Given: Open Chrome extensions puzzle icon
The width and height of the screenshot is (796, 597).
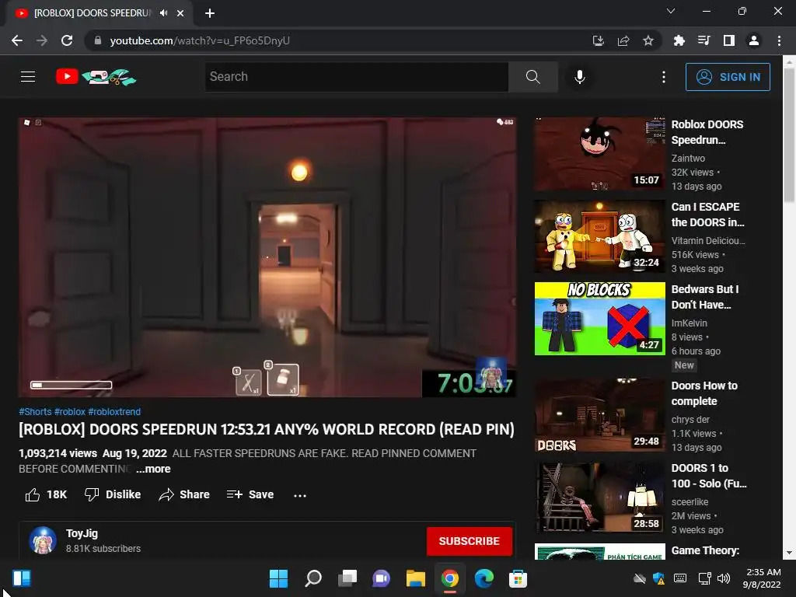Looking at the screenshot, I should click(679, 40).
